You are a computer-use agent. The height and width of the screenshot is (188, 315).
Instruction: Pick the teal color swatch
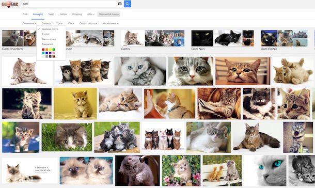43,53
